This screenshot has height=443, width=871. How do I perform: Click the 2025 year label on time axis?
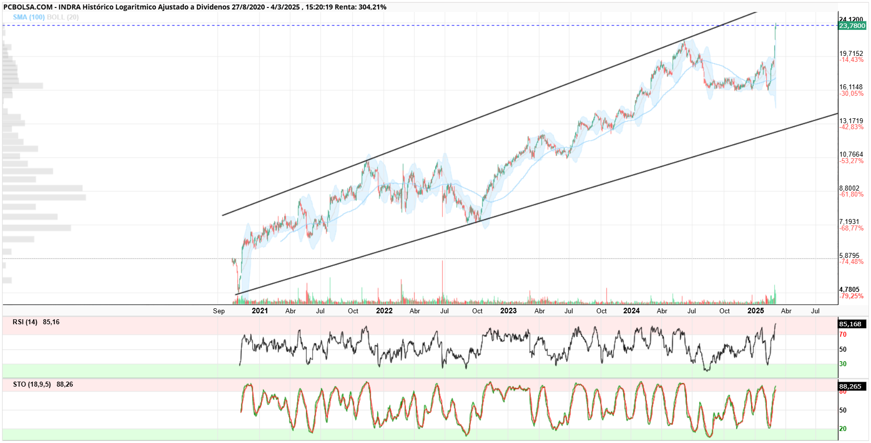click(756, 311)
